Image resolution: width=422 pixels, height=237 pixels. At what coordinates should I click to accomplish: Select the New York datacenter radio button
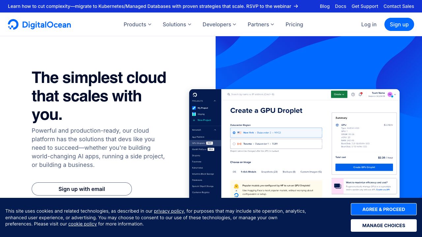coord(234,133)
